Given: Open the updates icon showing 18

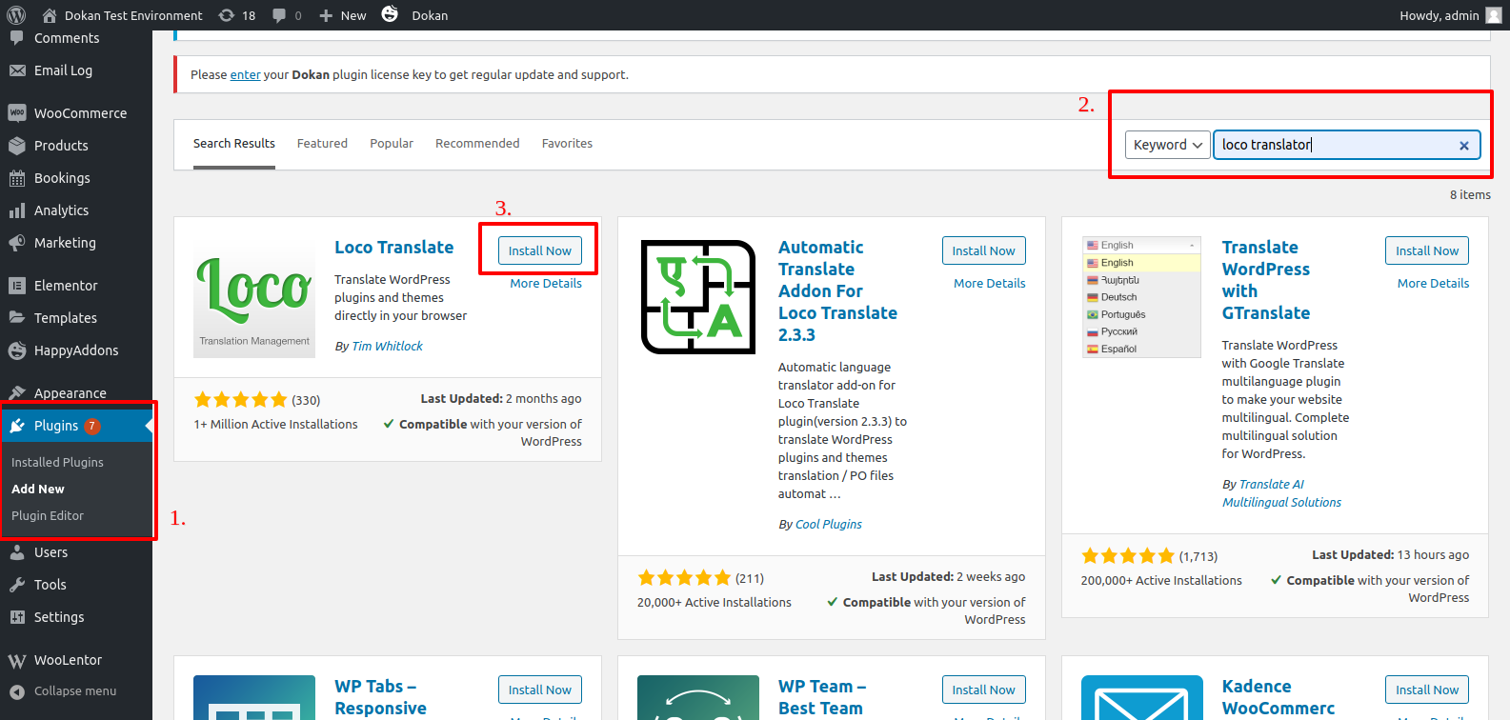Looking at the screenshot, I should (227, 15).
